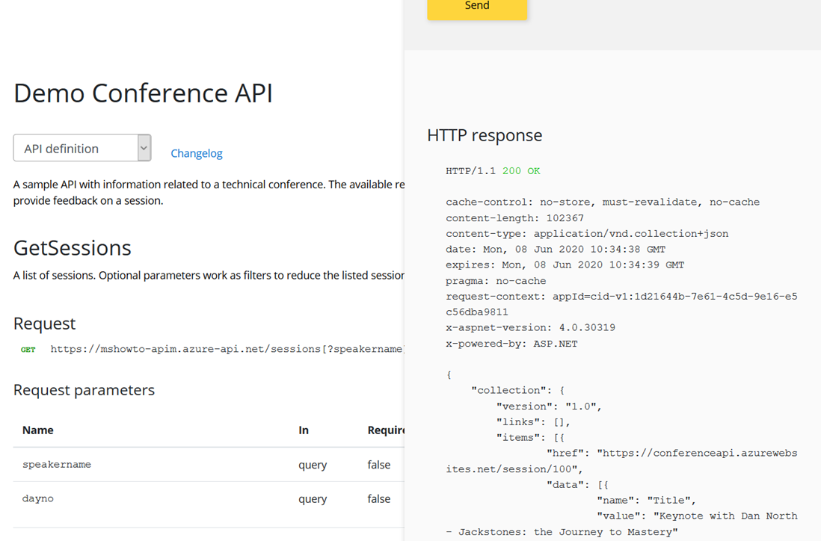Click the 200 OK status text

tap(521, 171)
